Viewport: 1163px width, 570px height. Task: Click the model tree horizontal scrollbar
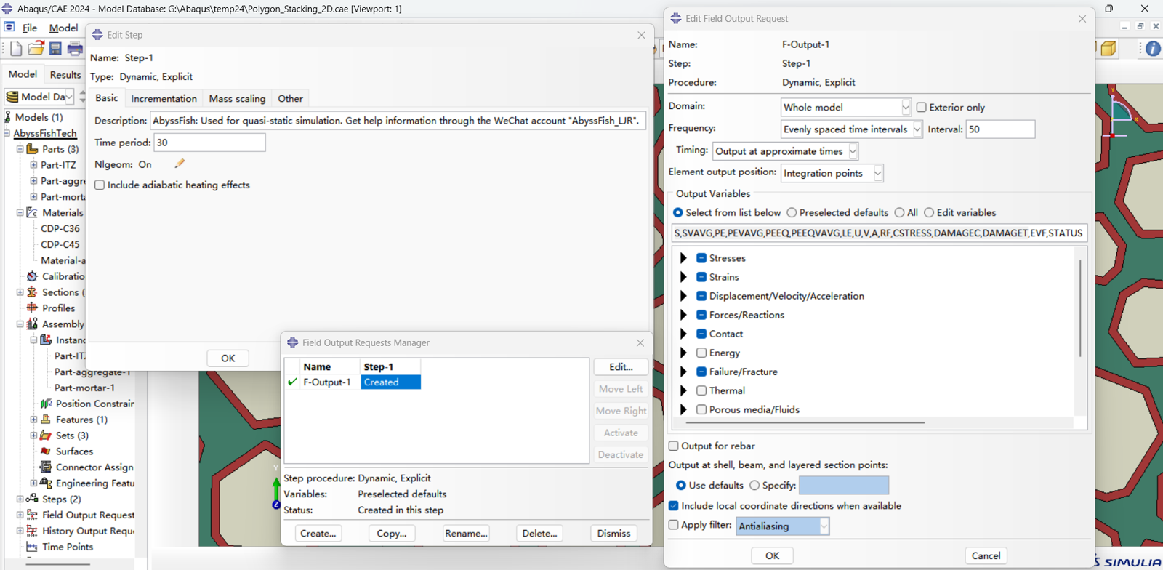(x=58, y=564)
